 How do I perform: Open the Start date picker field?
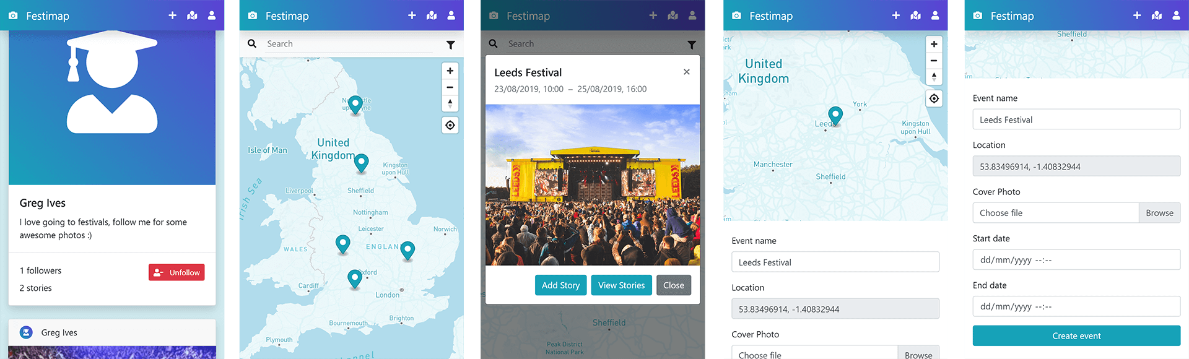(1076, 260)
